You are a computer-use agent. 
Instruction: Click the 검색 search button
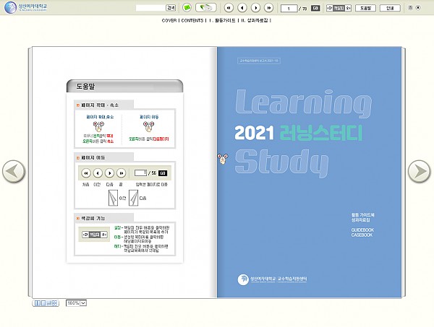pos(171,8)
